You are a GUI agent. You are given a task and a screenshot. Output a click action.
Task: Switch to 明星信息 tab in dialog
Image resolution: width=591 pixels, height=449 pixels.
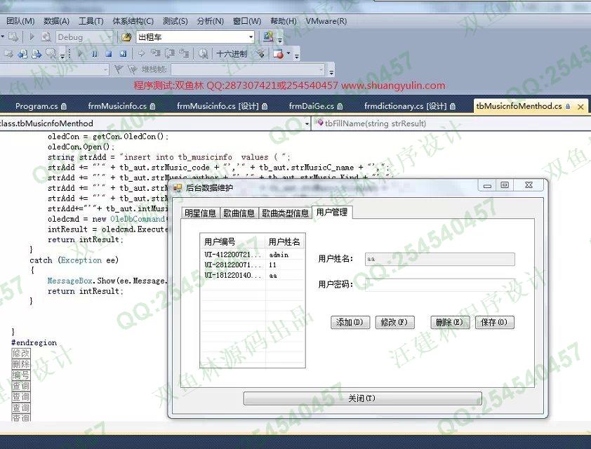(x=200, y=213)
